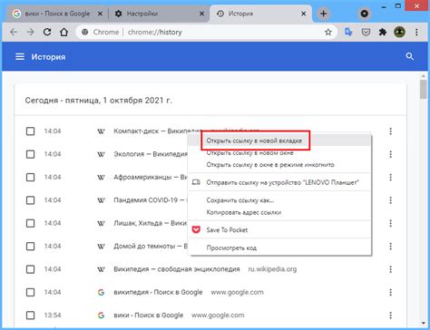Image resolution: width=430 pixels, height=330 pixels.
Task: Click the vertical scrollbar thumb
Action: (424, 89)
